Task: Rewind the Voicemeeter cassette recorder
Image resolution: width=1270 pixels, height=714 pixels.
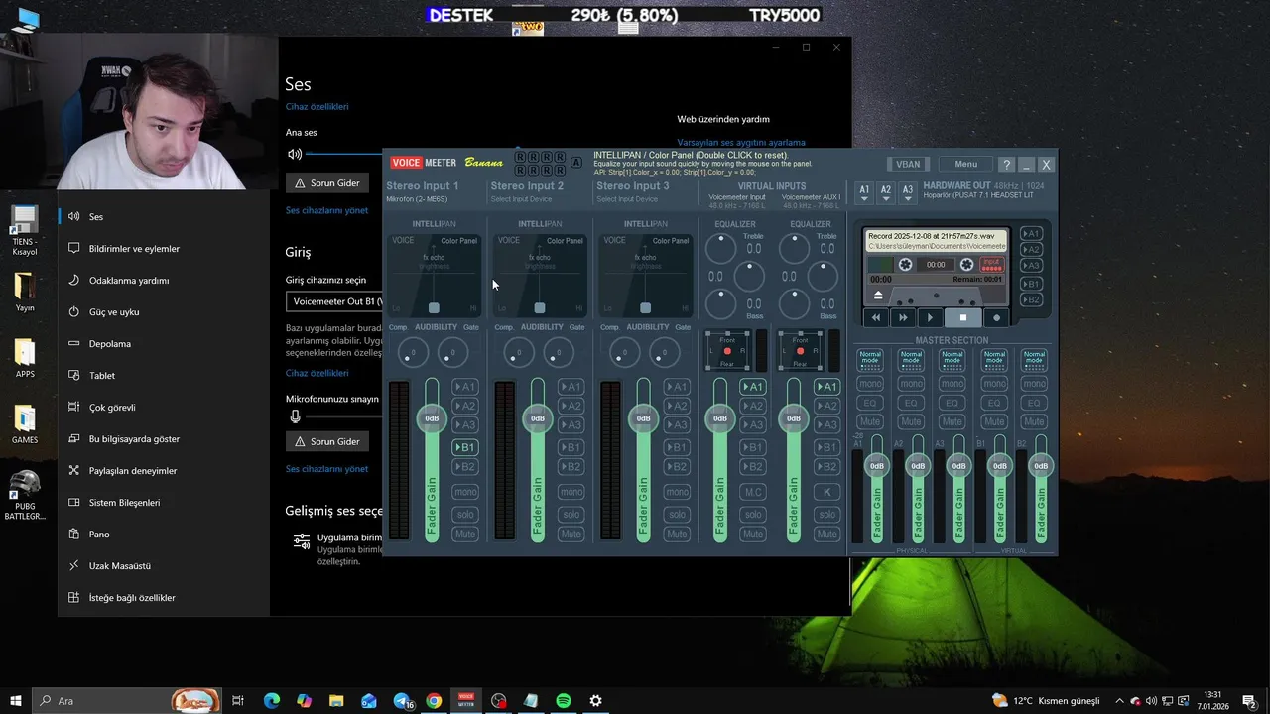Action: tap(876, 317)
